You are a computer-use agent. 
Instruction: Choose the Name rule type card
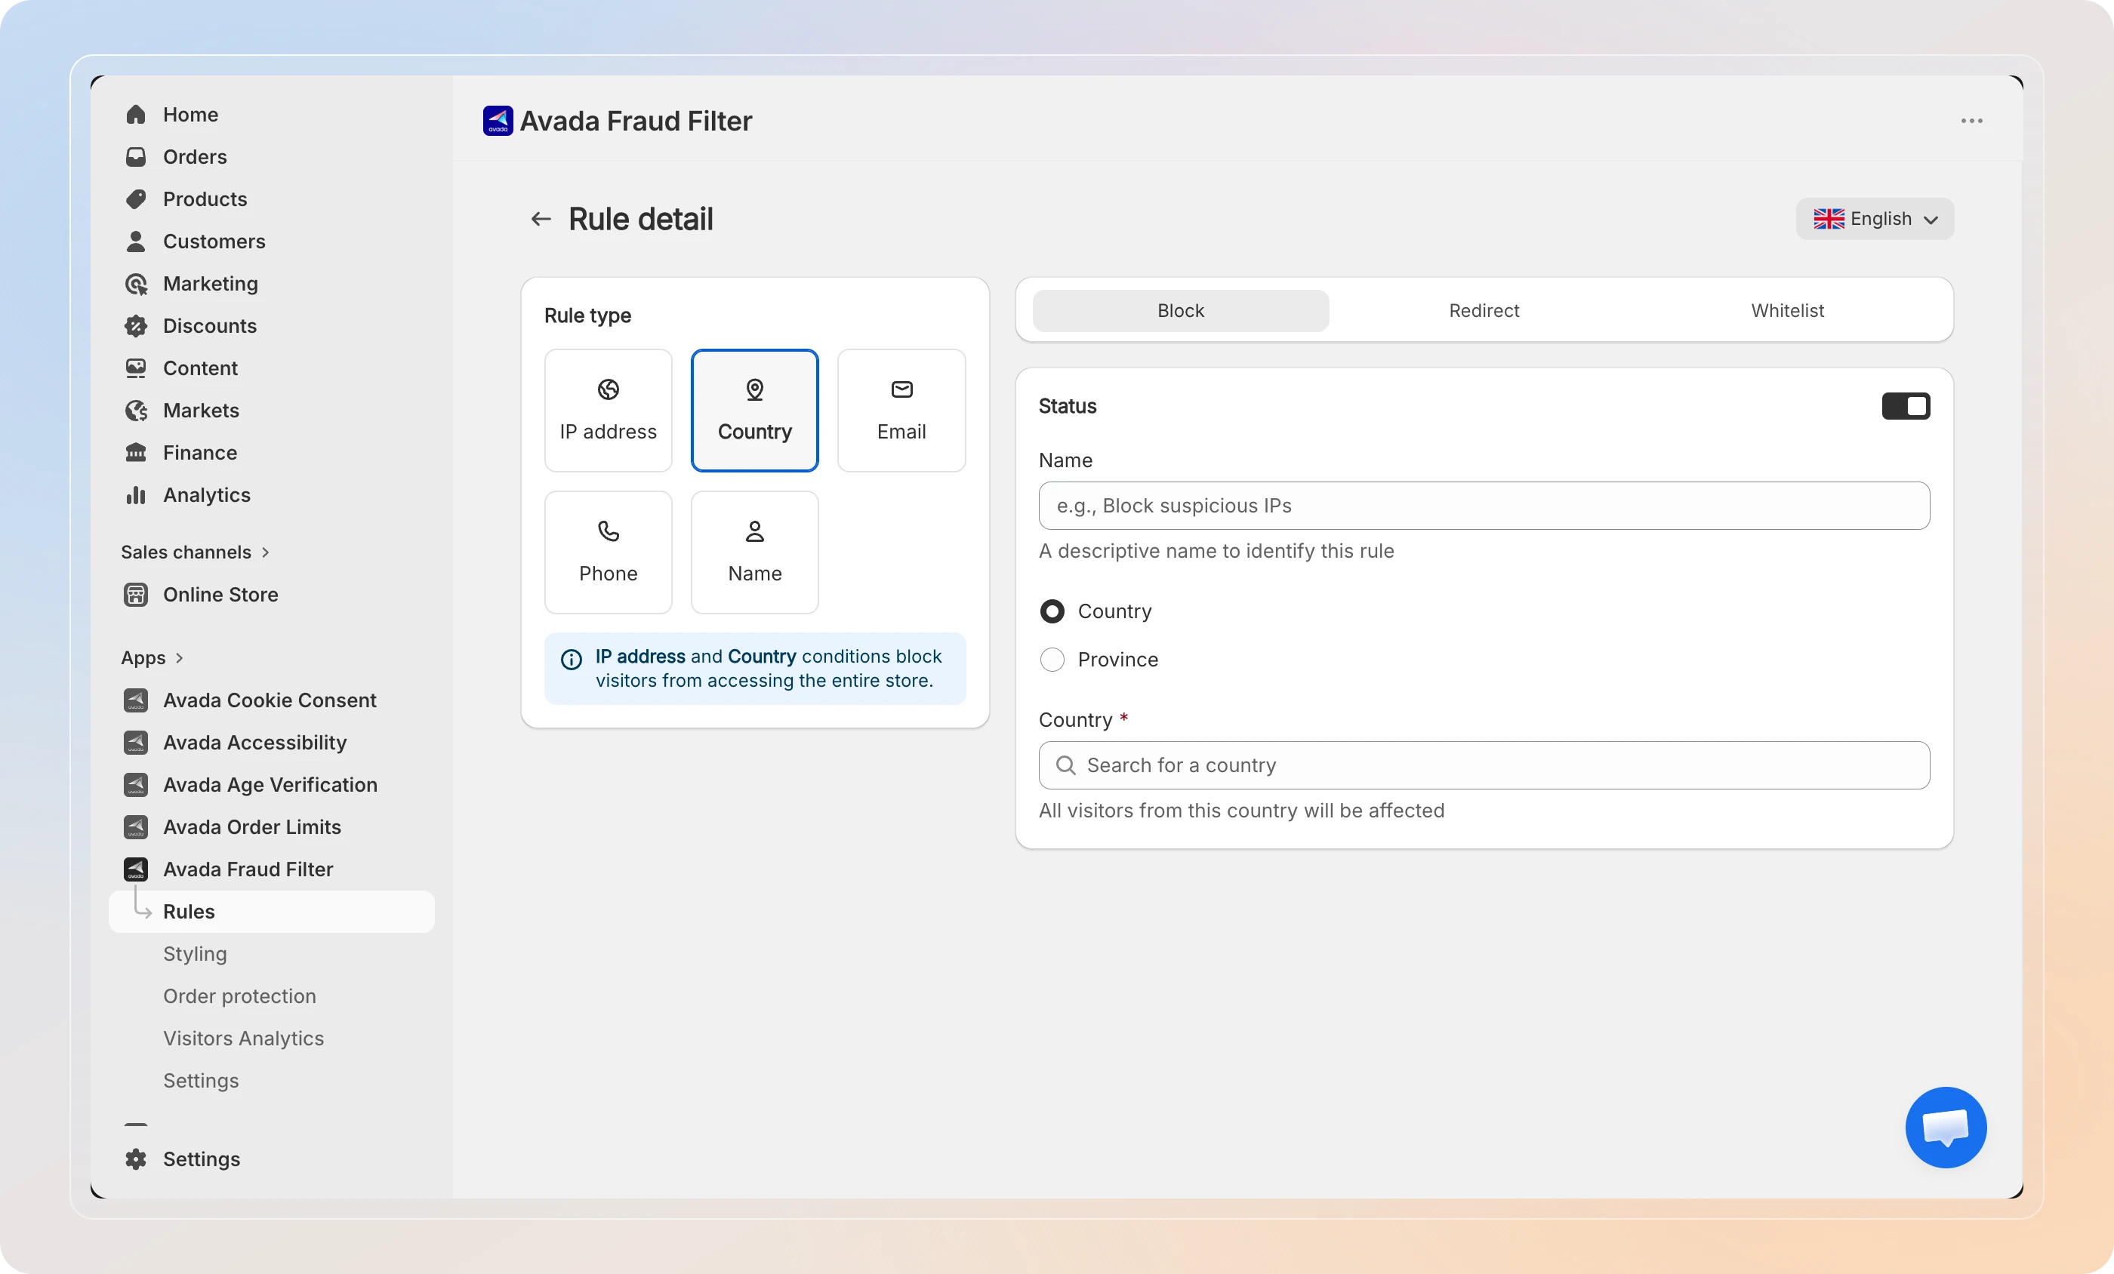pyautogui.click(x=755, y=552)
